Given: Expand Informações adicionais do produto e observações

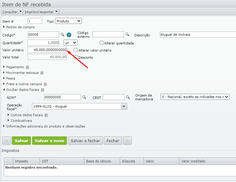Looking at the screenshot, I should pos(44,126).
